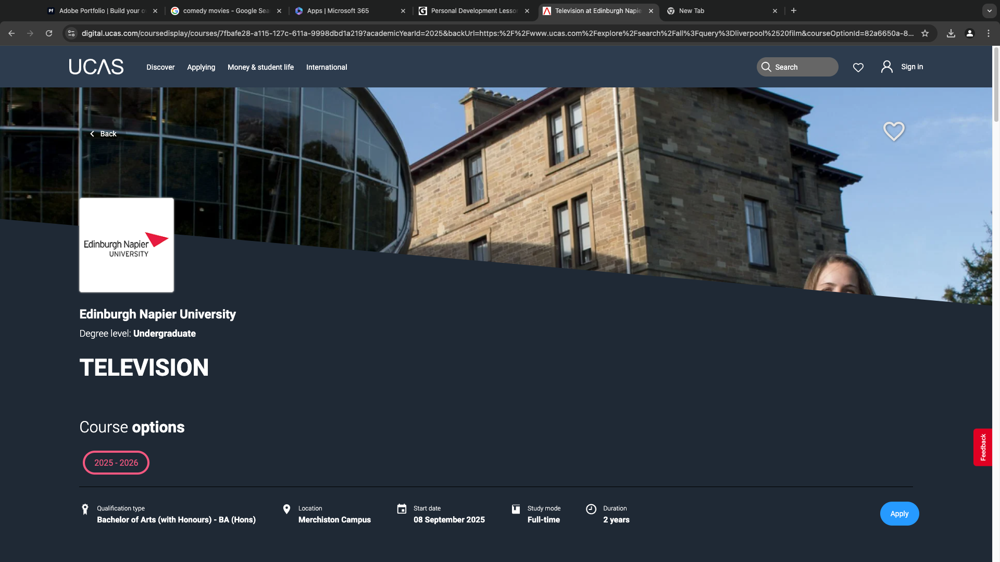Open the browser profile icon

970,33
